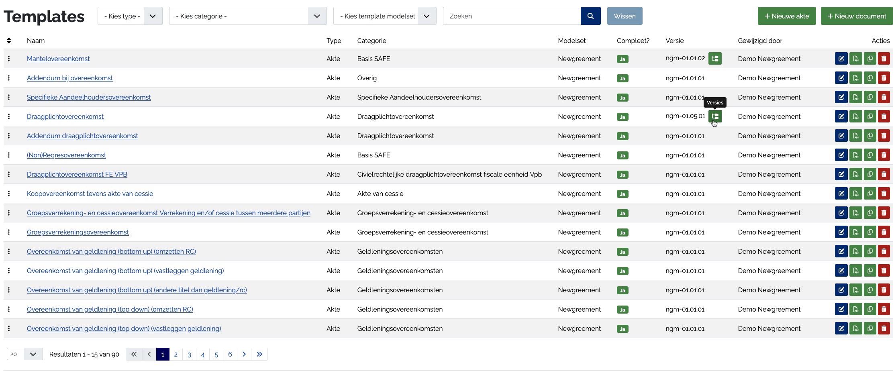The height and width of the screenshot is (371, 896).
Task: Focus the Zoeken search field
Action: pyautogui.click(x=511, y=16)
